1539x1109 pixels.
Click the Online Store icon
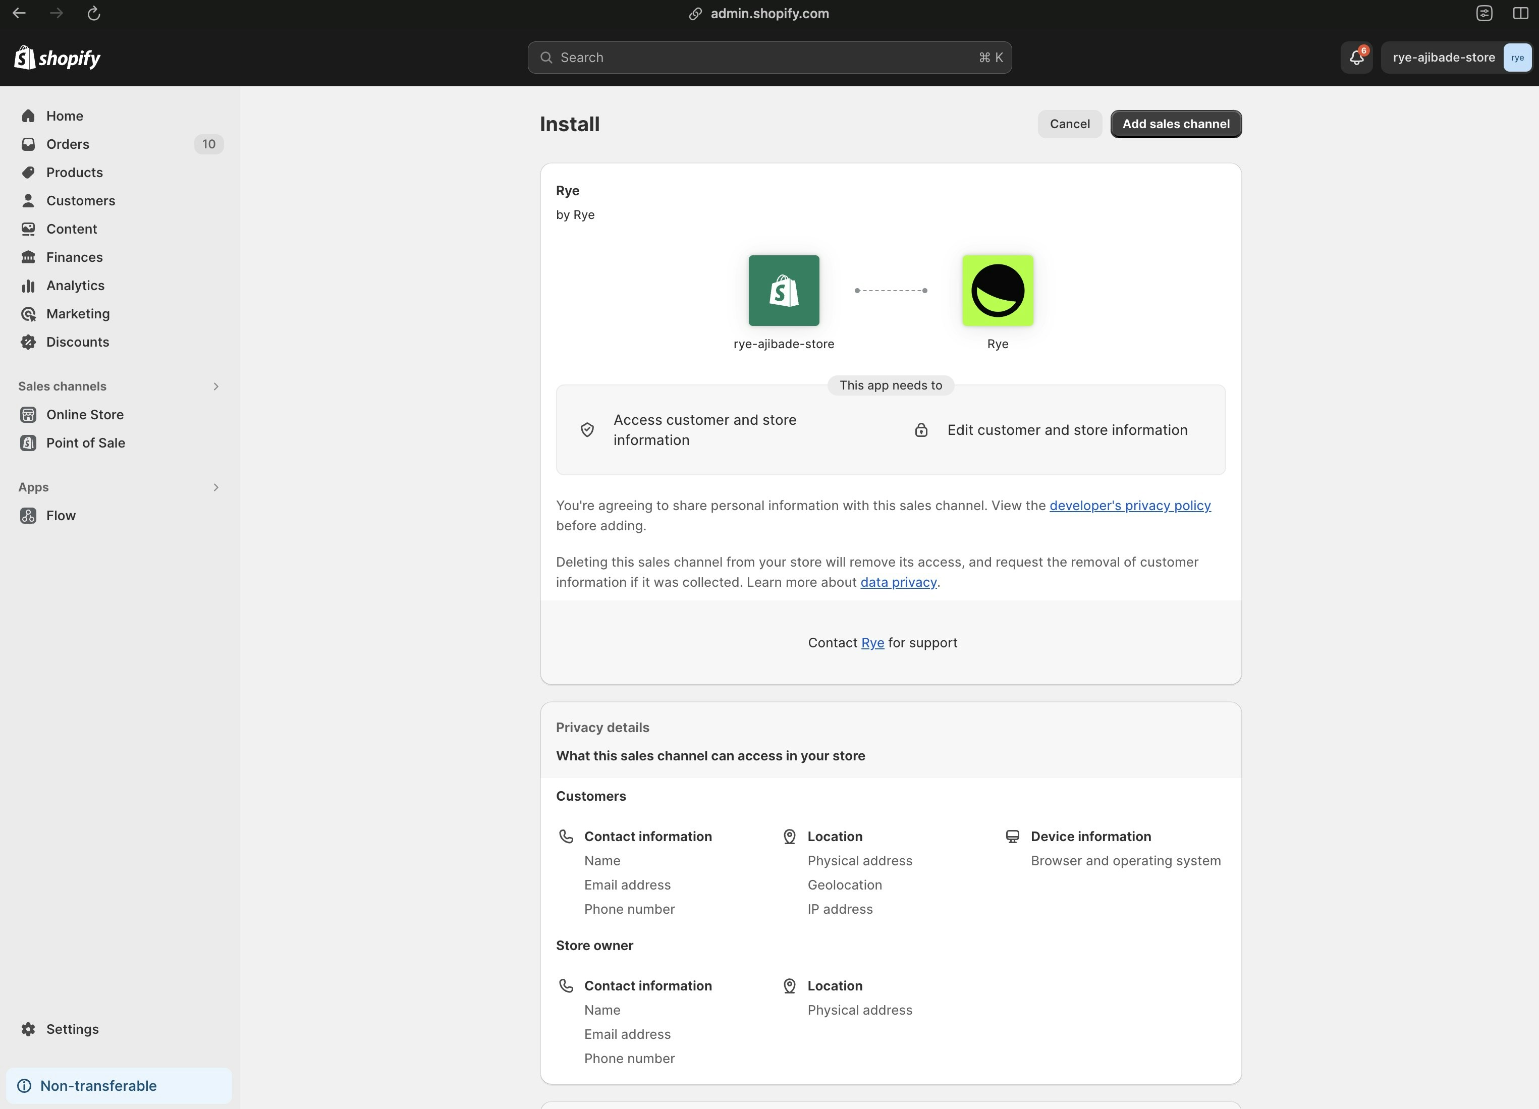28,415
